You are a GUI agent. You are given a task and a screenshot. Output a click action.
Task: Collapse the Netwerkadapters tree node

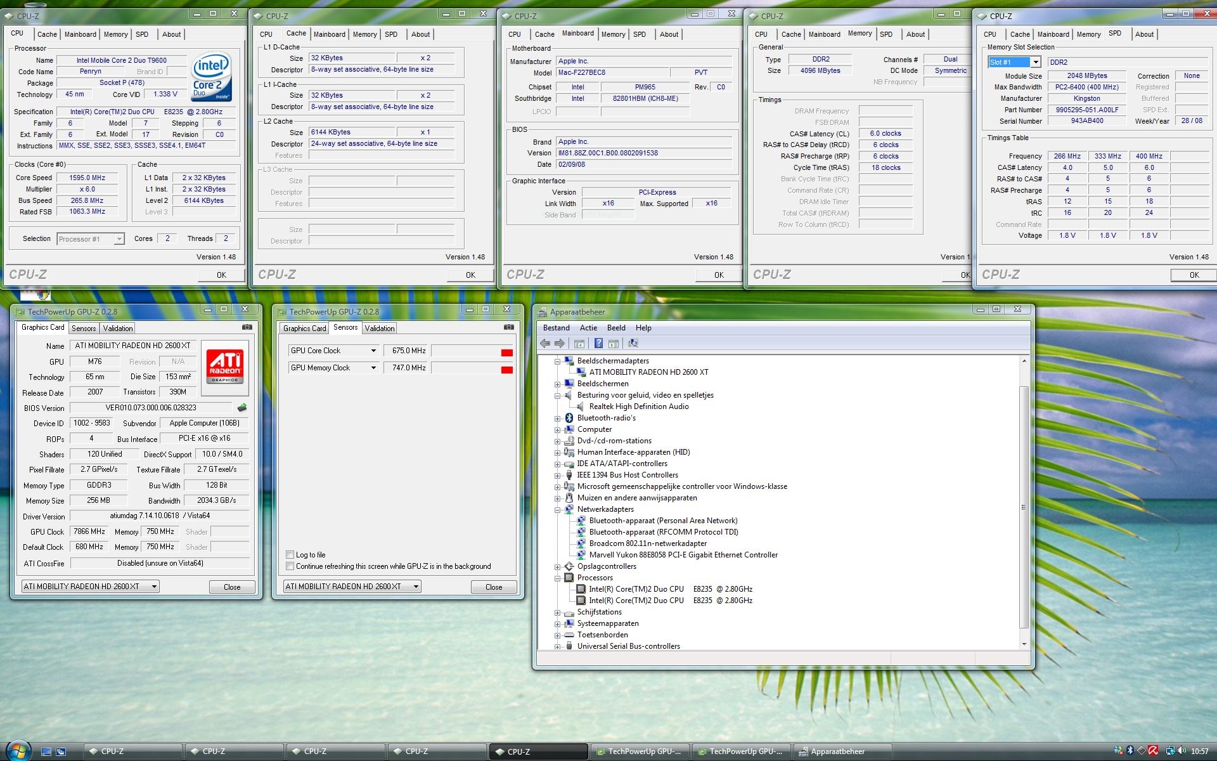point(558,509)
